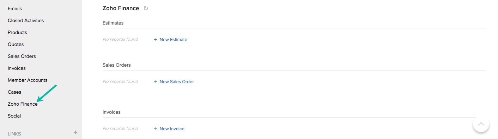Click the scroll-to-top arrow button
498x139 pixels.
click(481, 124)
